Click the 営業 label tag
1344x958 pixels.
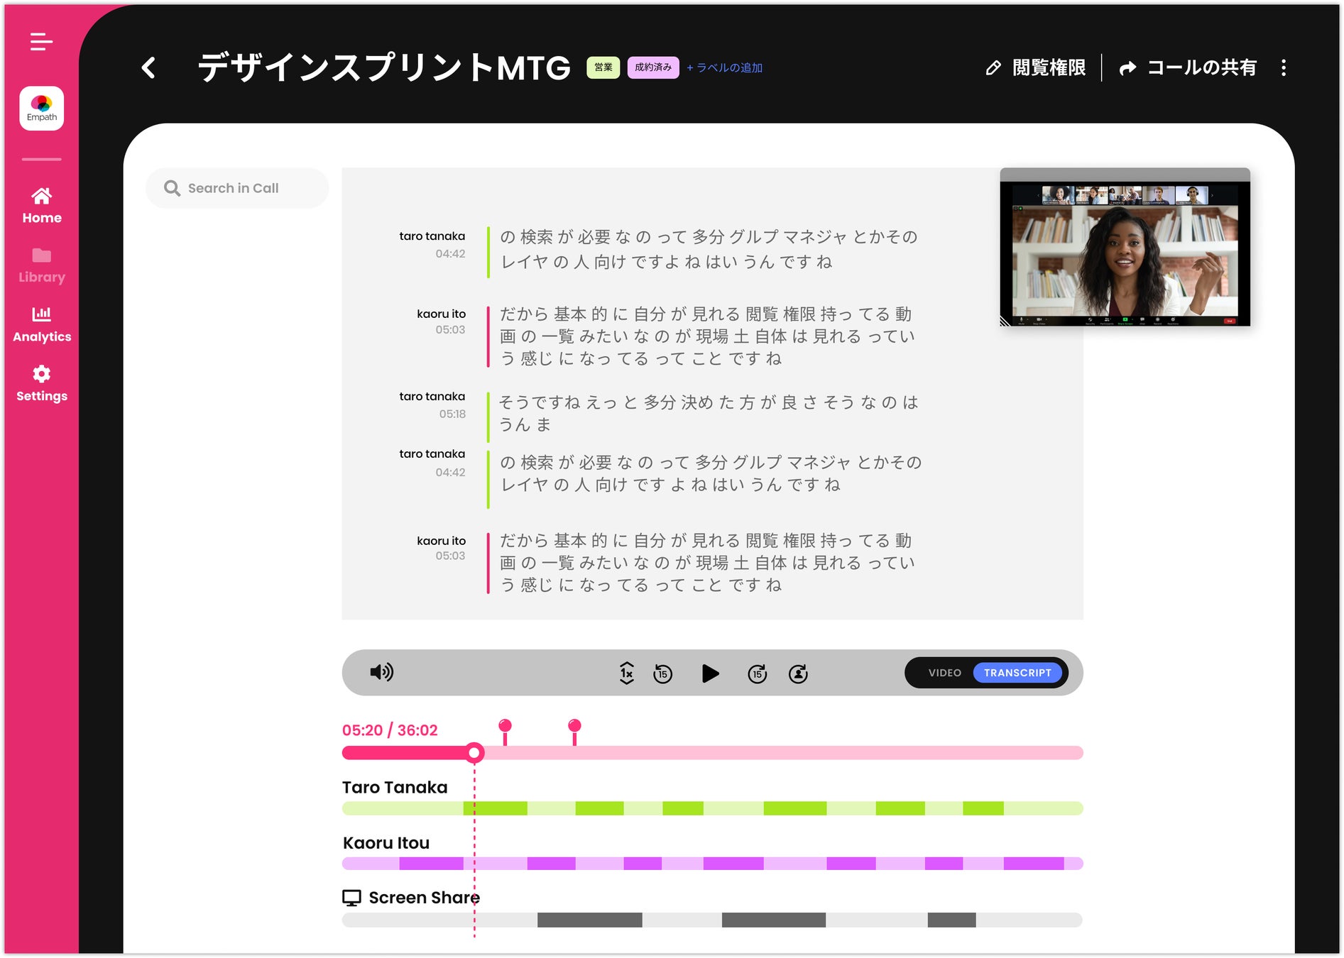tap(603, 67)
